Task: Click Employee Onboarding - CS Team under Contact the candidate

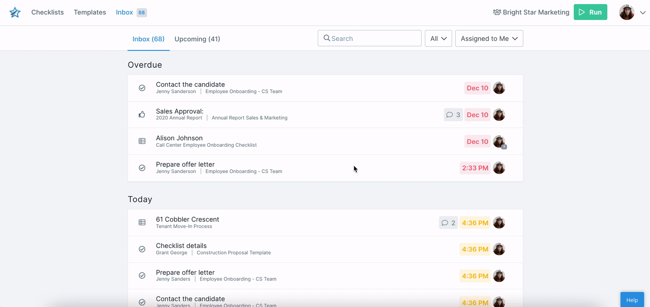Action: (244, 91)
